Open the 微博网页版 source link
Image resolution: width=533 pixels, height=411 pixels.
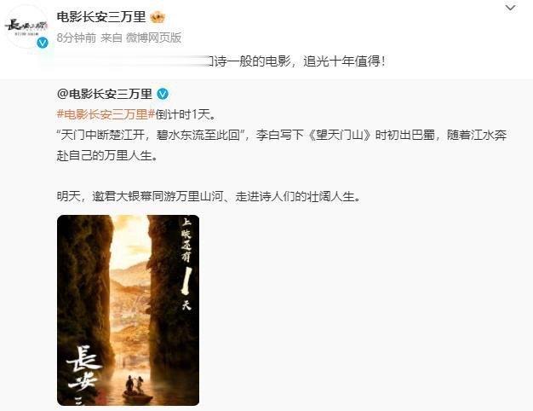[153, 38]
